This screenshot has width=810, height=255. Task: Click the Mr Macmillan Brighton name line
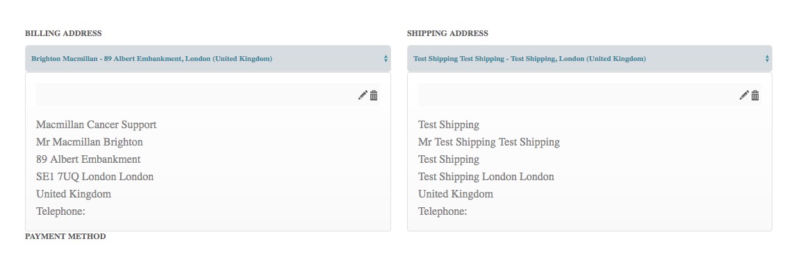[90, 141]
